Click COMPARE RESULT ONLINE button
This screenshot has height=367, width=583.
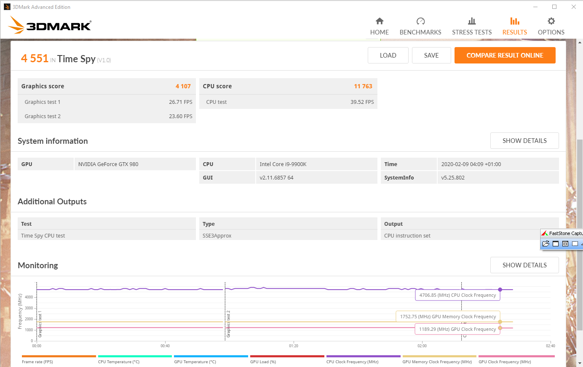(x=505, y=55)
